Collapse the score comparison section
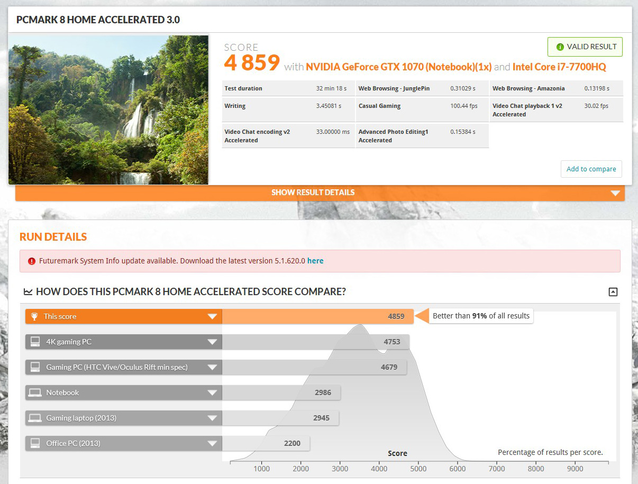The width and height of the screenshot is (638, 484). tap(613, 291)
